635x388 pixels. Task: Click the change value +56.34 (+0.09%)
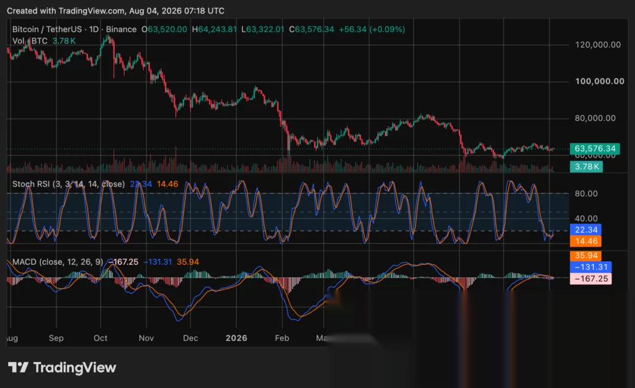point(372,29)
